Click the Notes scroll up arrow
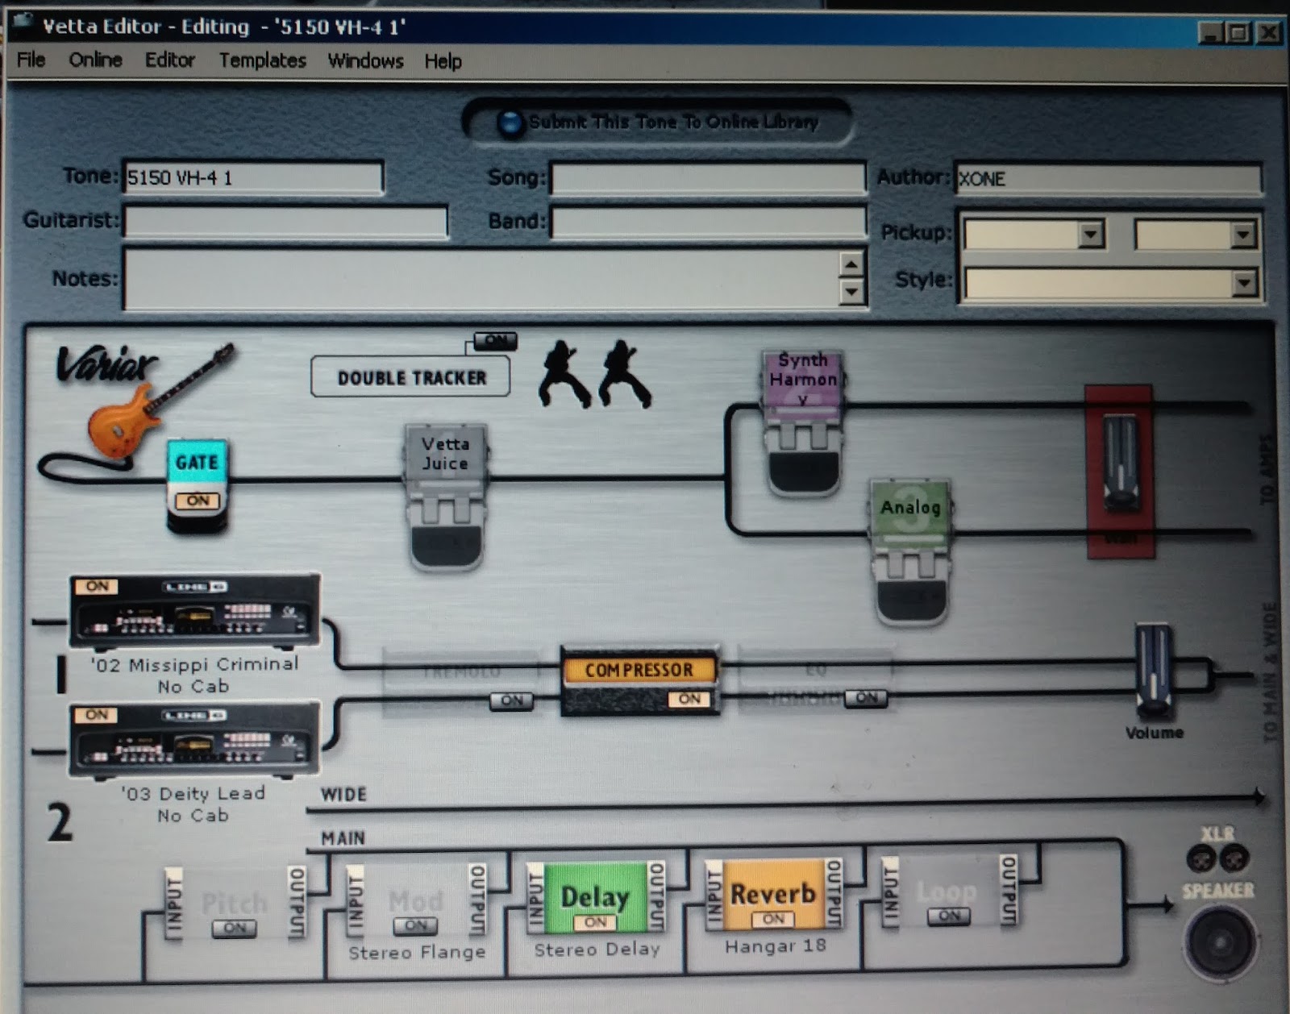 851,264
